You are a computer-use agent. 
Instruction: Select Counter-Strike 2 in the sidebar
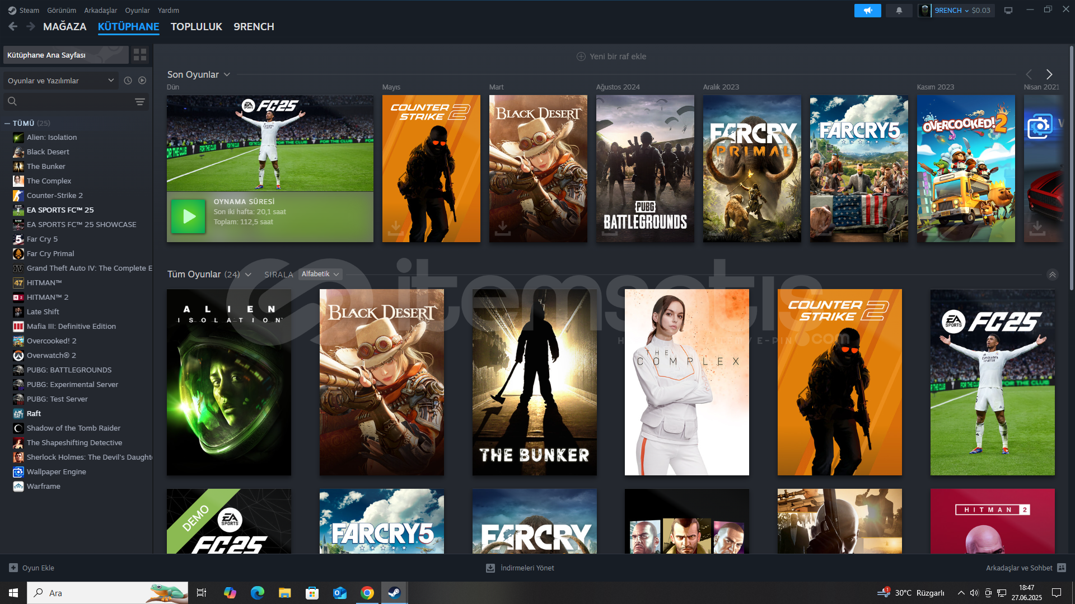[x=55, y=196]
